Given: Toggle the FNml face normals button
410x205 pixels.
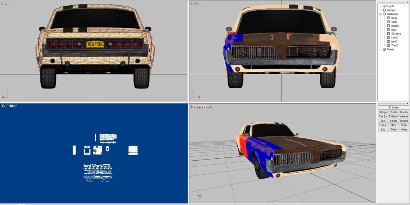Looking at the screenshot, I should click(393, 130).
